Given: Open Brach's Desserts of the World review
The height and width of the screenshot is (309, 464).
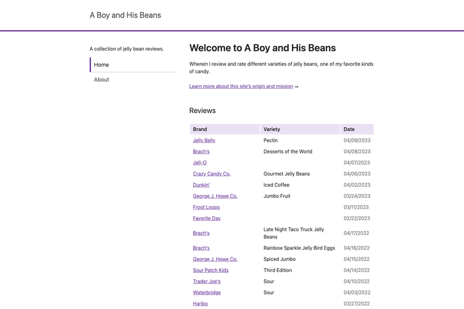Looking at the screenshot, I should [x=201, y=151].
